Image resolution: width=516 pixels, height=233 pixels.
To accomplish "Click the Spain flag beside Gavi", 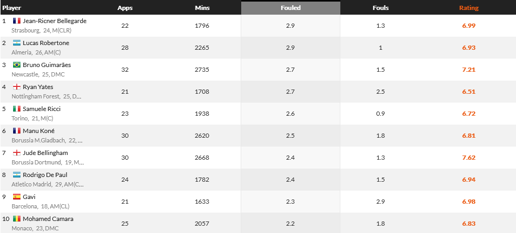I will [x=16, y=197].
